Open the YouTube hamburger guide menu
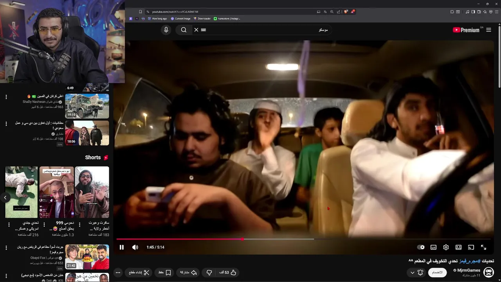Screen dimensions: 501x282 click(x=488, y=30)
